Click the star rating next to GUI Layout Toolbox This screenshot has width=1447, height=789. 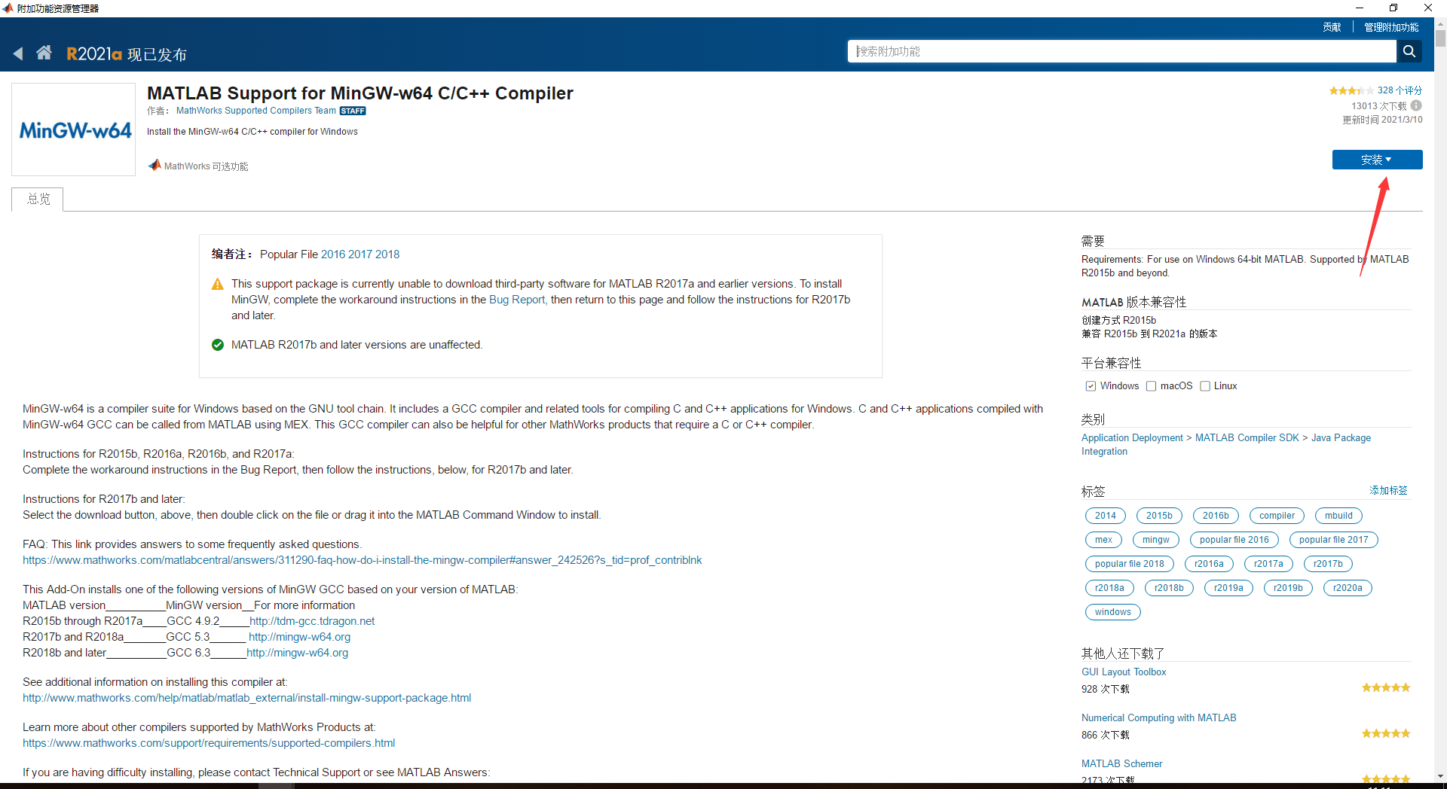(x=1385, y=687)
